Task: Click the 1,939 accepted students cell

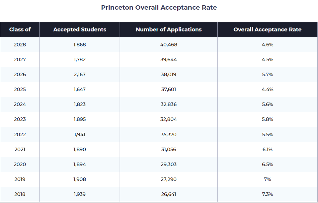Action: (80, 194)
